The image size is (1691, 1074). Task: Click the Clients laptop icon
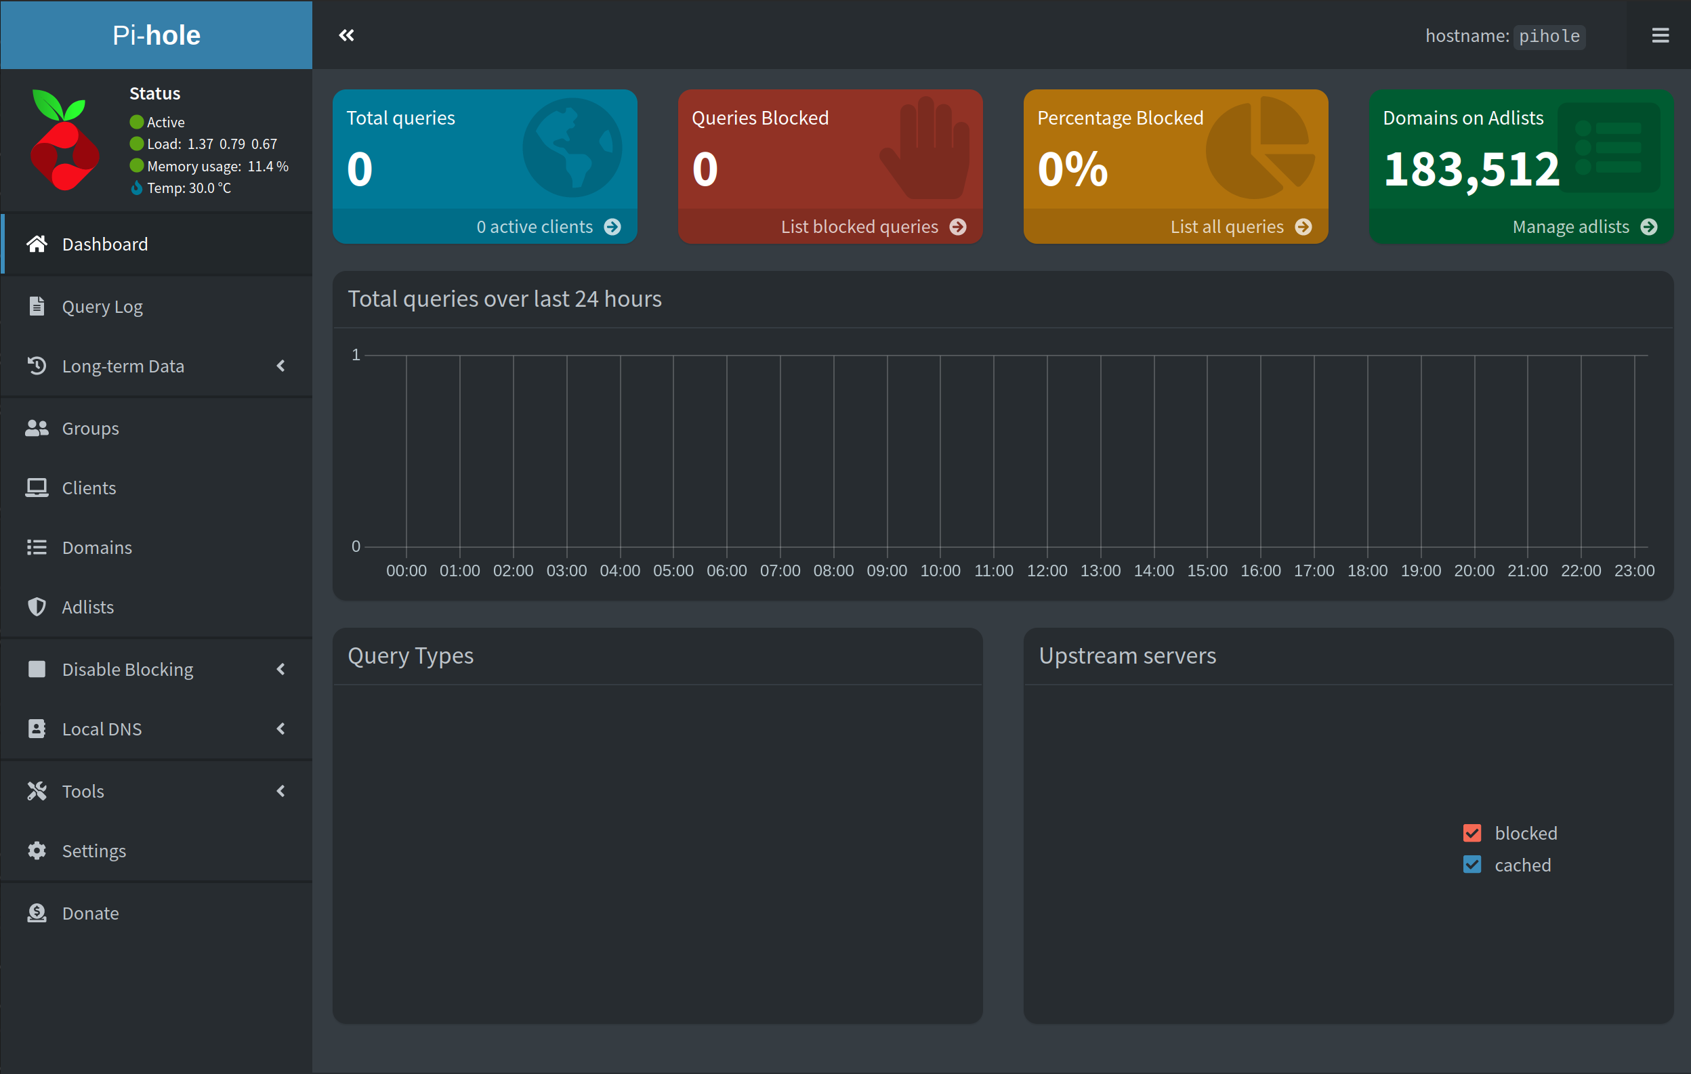[37, 488]
